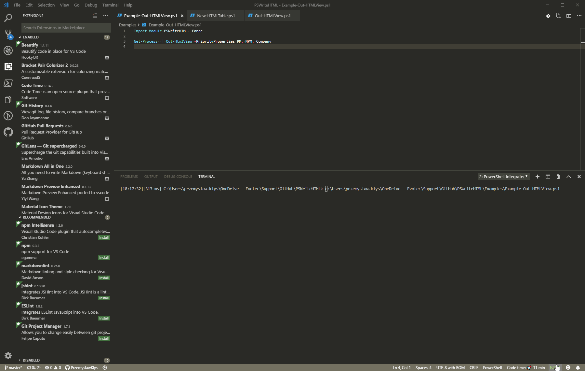The width and height of the screenshot is (585, 371).
Task: Select the Search icon in activity bar
Action: [8, 18]
